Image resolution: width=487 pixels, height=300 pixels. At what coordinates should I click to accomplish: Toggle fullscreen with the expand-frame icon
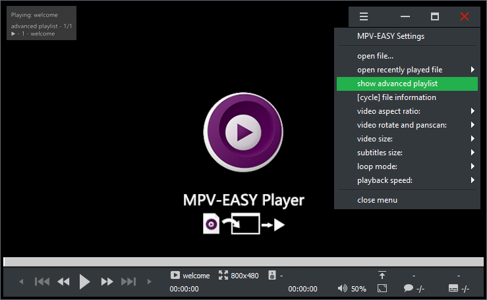[382, 288]
